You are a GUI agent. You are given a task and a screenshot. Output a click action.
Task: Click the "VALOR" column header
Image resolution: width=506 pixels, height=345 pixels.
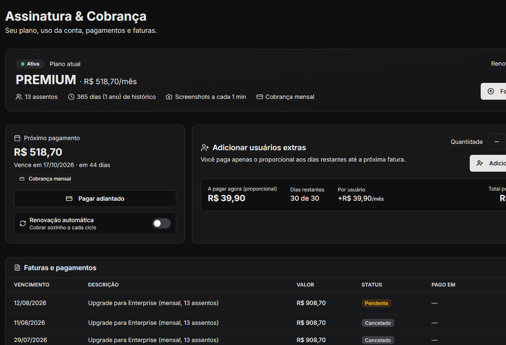point(305,285)
